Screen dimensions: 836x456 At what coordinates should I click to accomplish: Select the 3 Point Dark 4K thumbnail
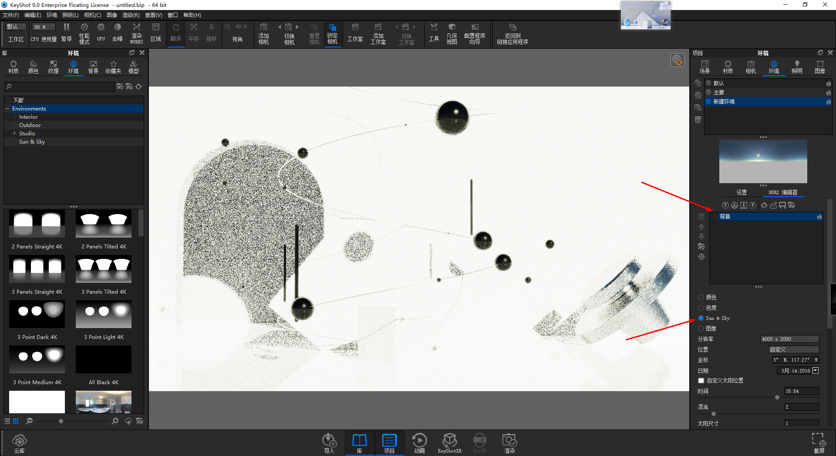37,314
